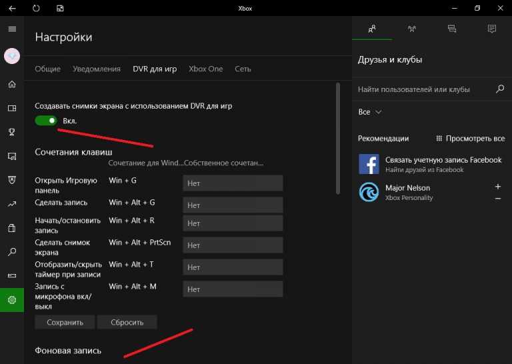Click the Сохранить button
The image size is (512, 364).
(x=65, y=322)
